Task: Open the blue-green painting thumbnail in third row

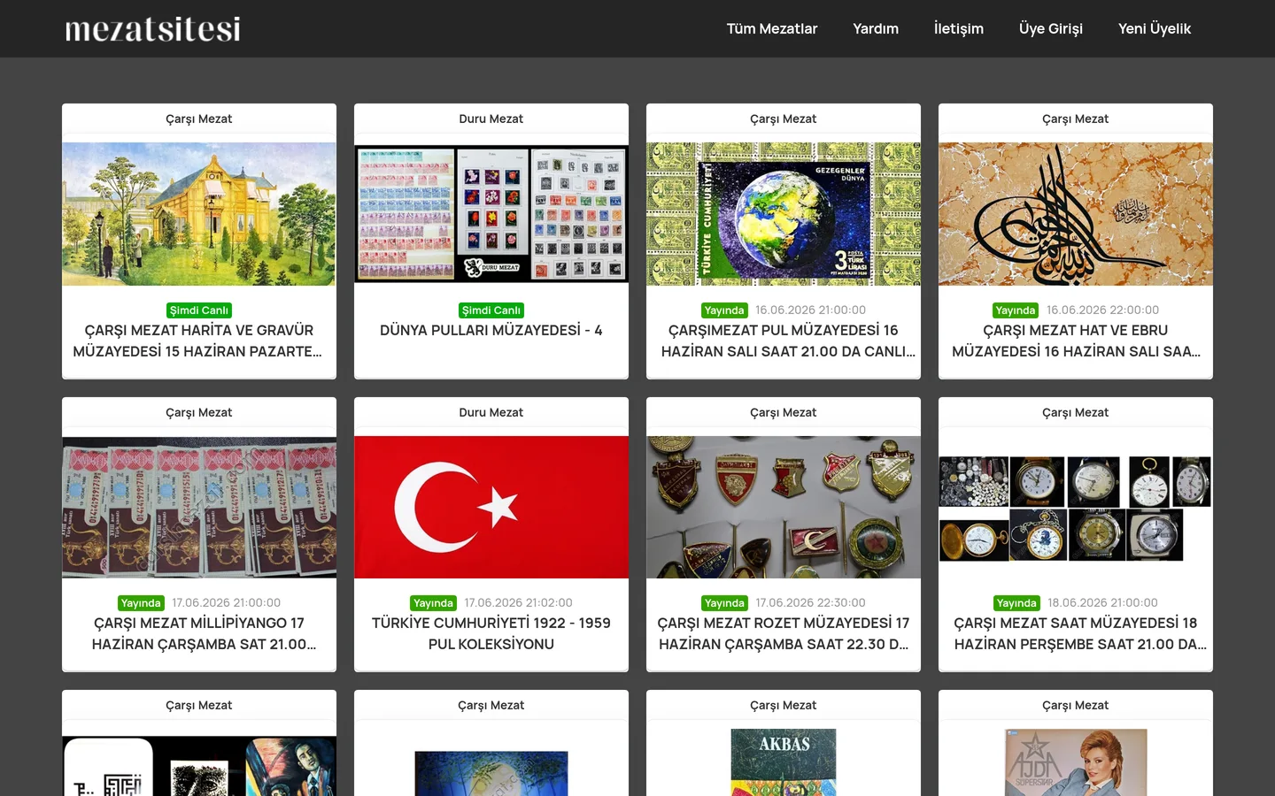Action: click(491, 774)
